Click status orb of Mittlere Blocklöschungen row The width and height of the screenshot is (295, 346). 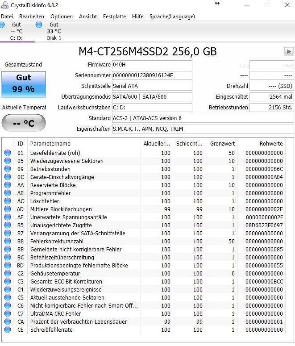click(8, 209)
